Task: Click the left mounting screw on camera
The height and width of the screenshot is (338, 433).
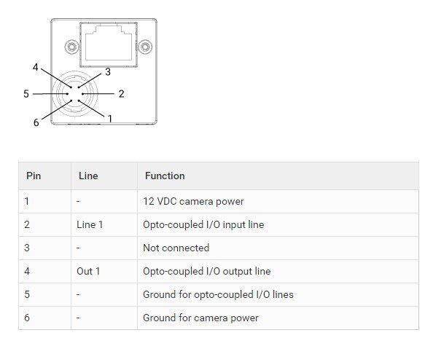Action: (71, 47)
